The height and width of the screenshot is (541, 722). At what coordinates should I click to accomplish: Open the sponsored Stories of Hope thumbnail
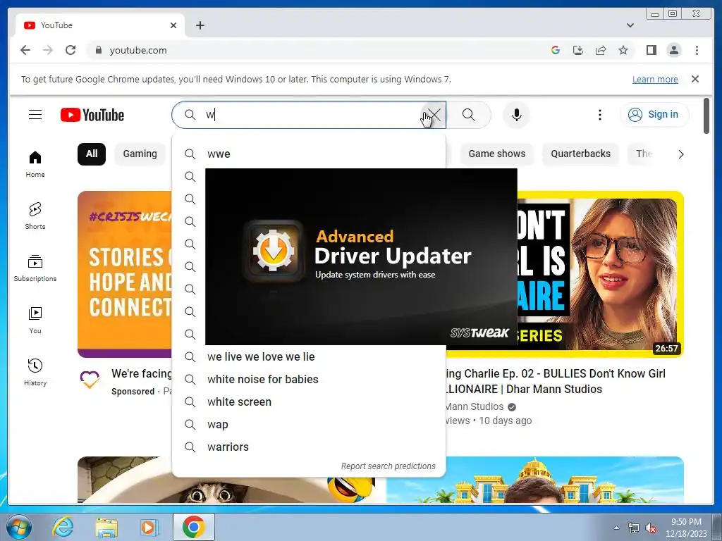point(125,274)
